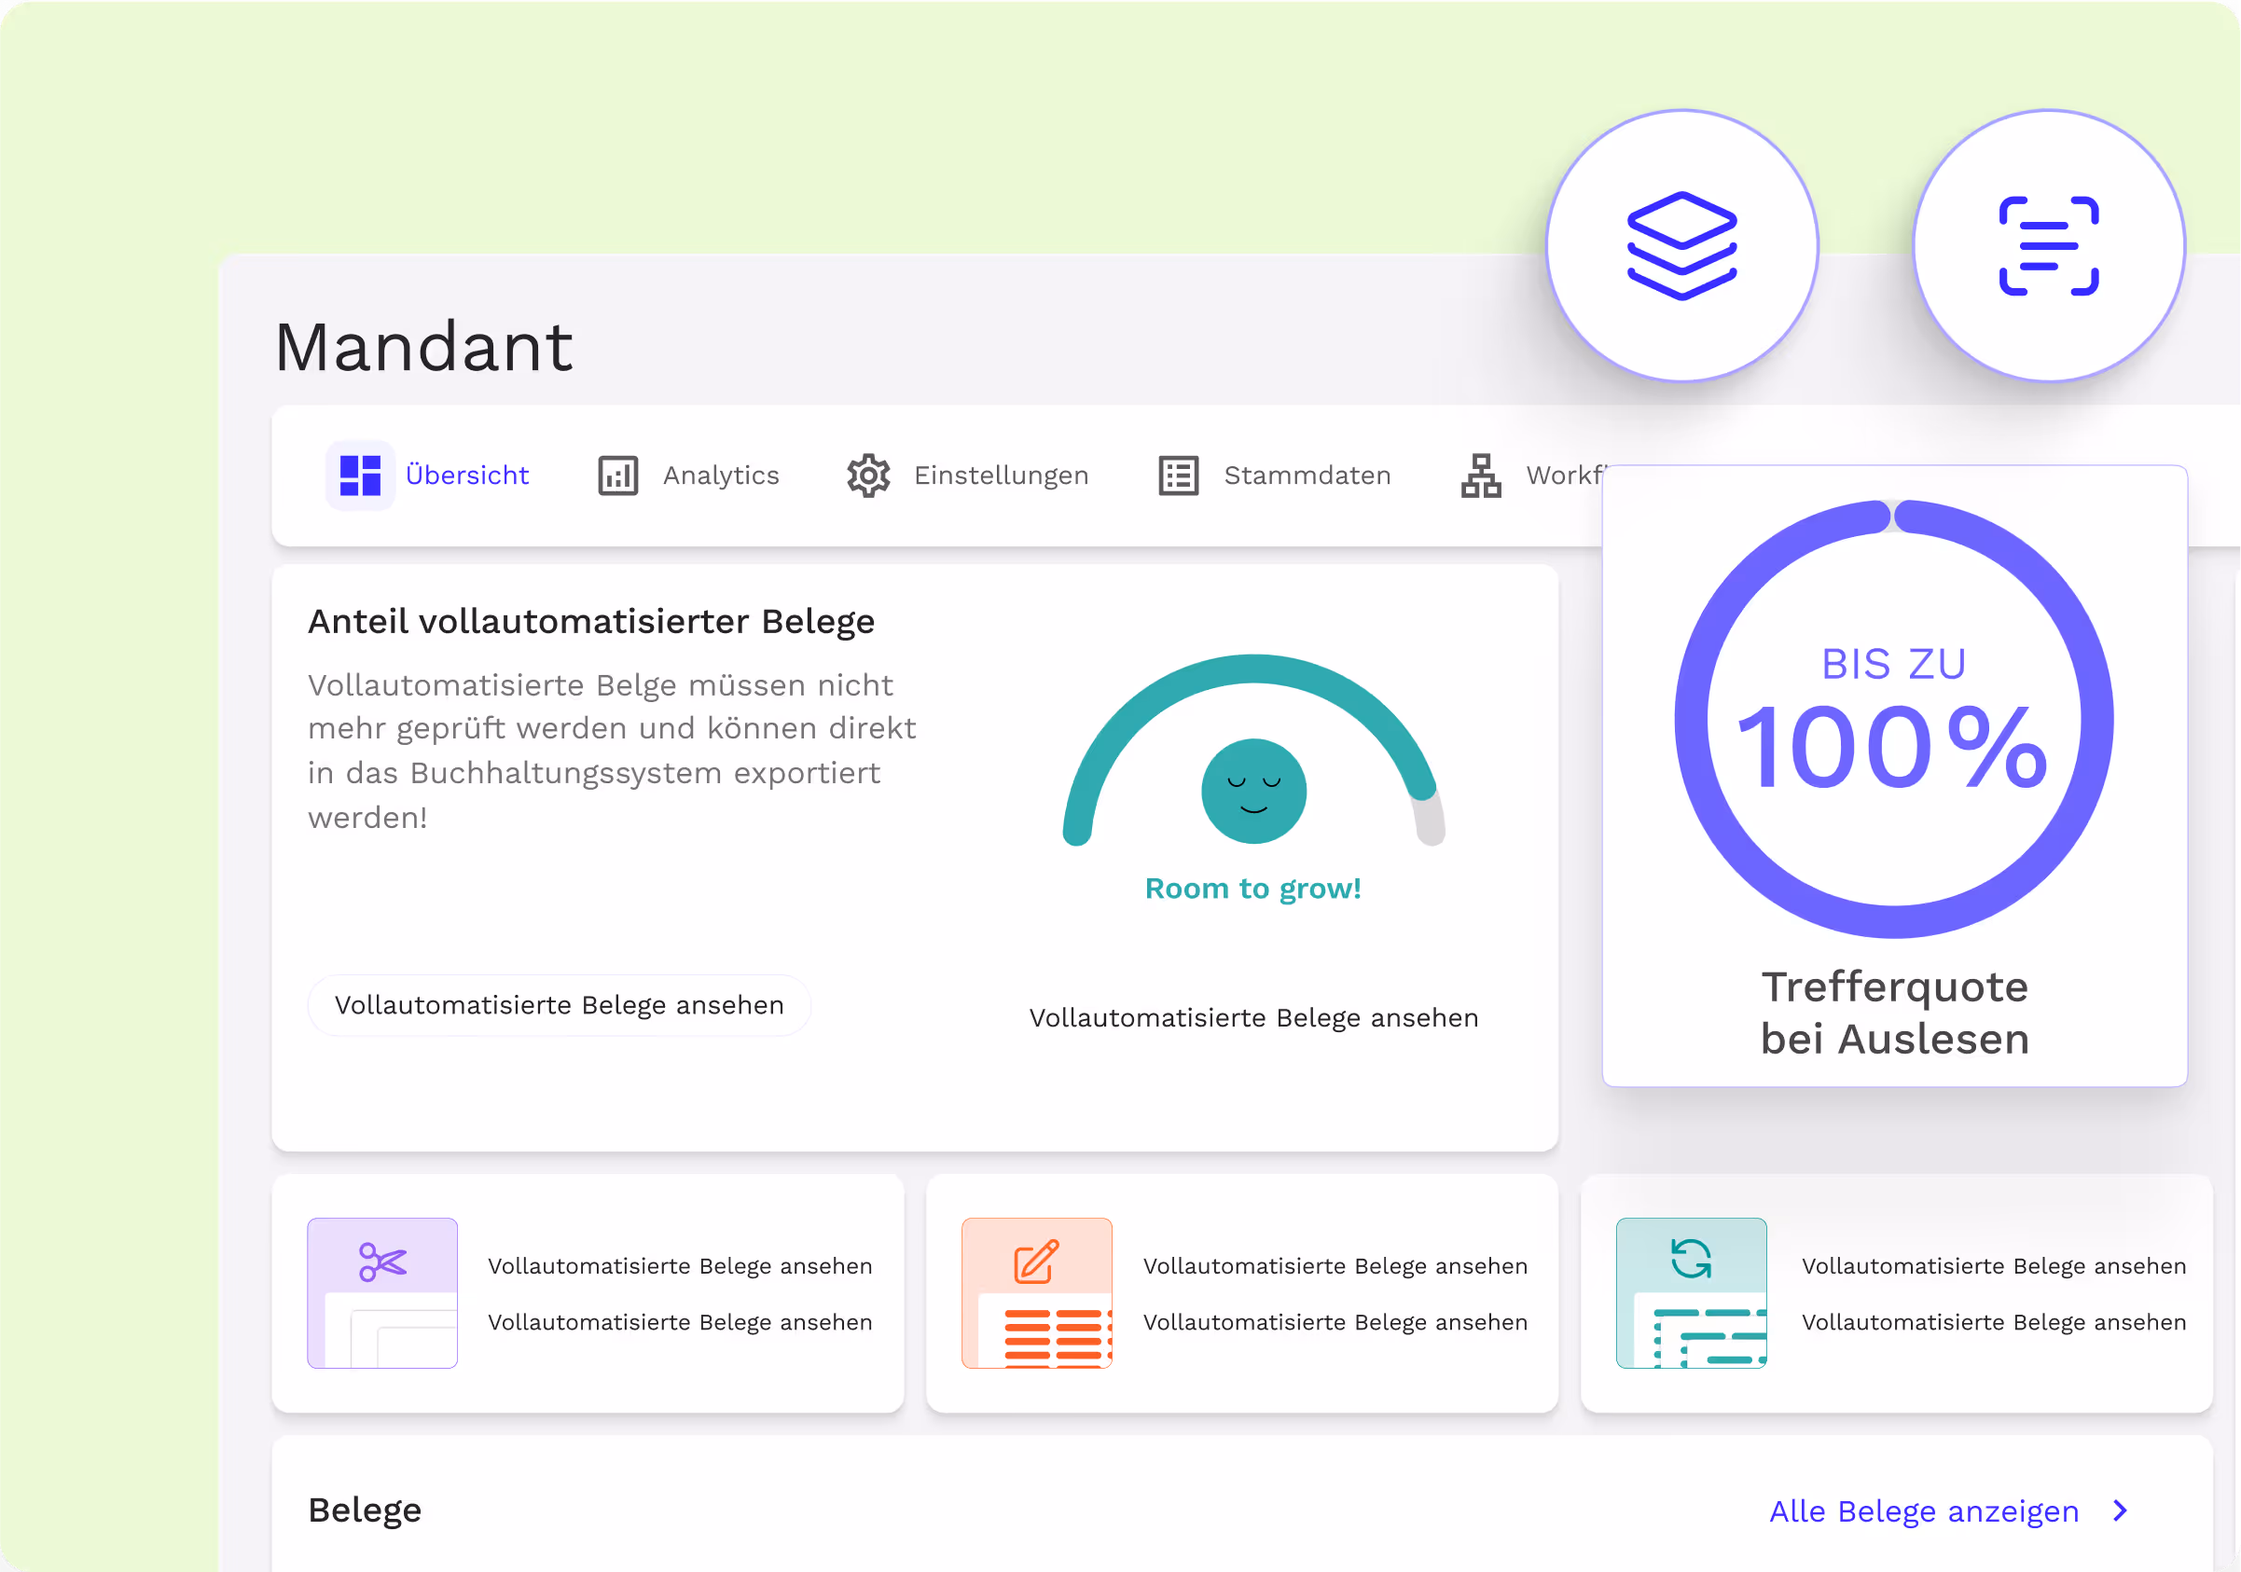This screenshot has width=2241, height=1572.
Task: Select the Einstellungen tab label
Action: 1001,476
